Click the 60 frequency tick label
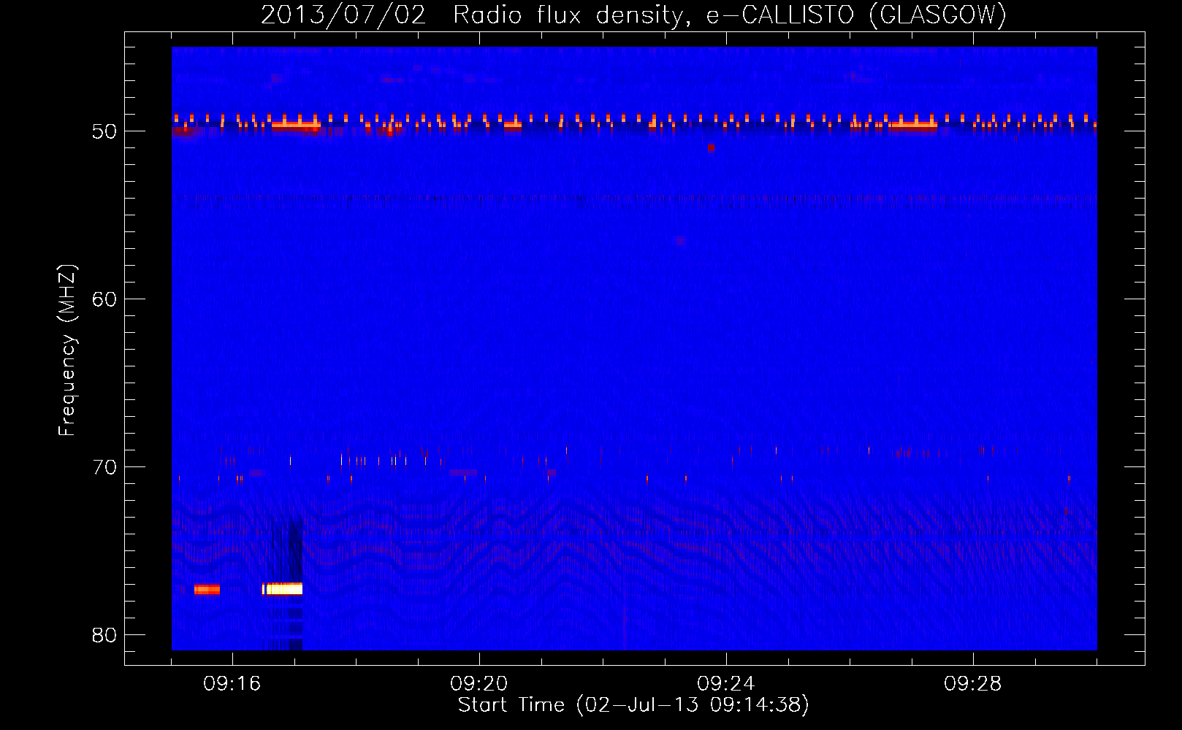 click(x=104, y=299)
